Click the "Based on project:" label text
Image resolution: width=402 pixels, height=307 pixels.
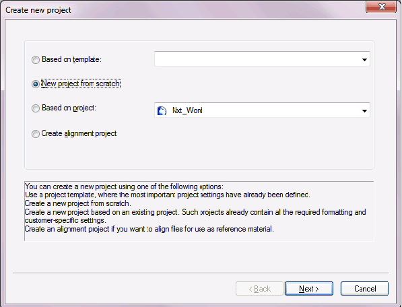click(69, 108)
